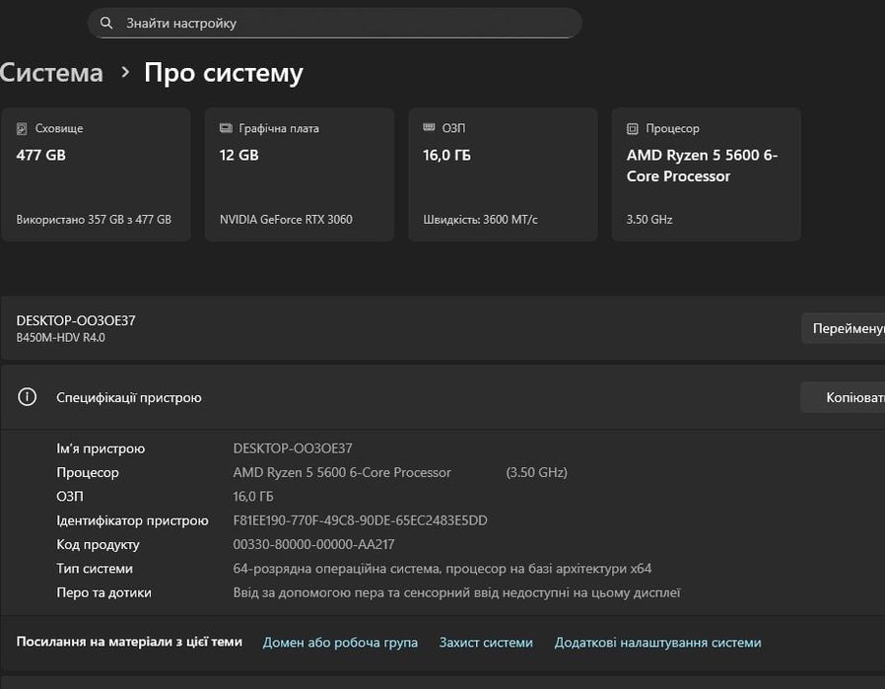Open Додаткові налаштування системи link
The height and width of the screenshot is (689, 885).
coord(657,643)
